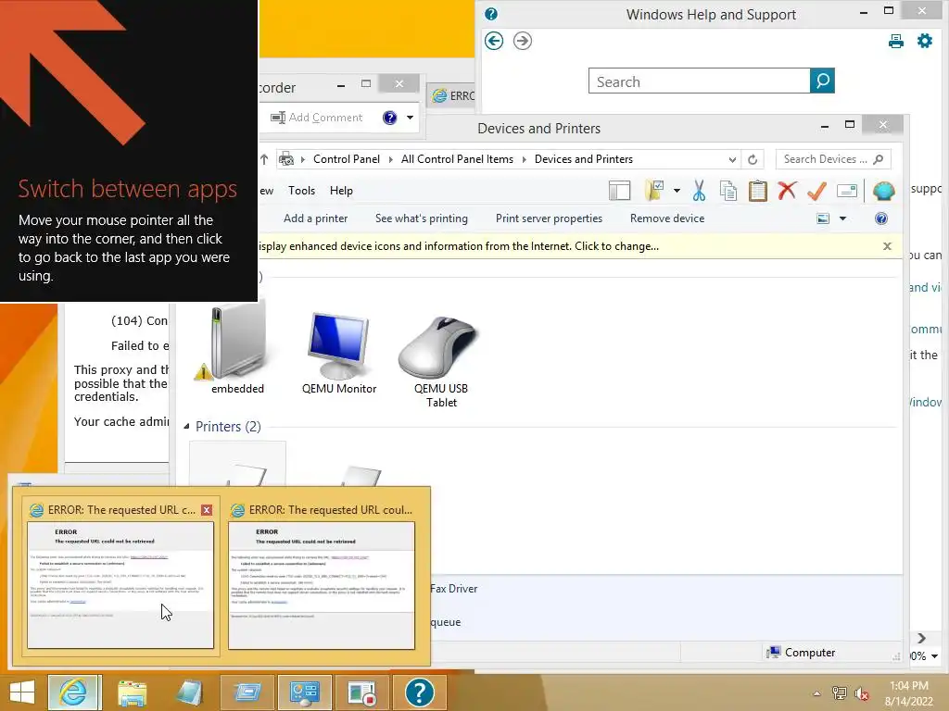The height and width of the screenshot is (711, 949).
Task: Close the first ERROR preview thumbnail
Action: pos(207,510)
